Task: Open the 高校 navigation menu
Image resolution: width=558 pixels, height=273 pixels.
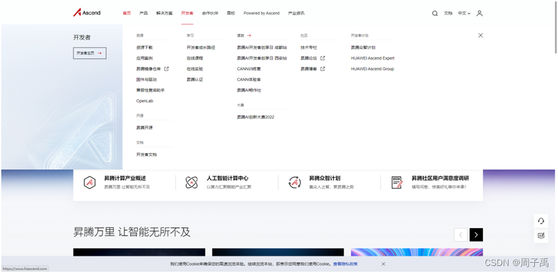Action: click(x=231, y=13)
